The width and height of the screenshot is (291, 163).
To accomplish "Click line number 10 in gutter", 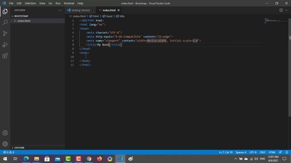I will point(72,57).
